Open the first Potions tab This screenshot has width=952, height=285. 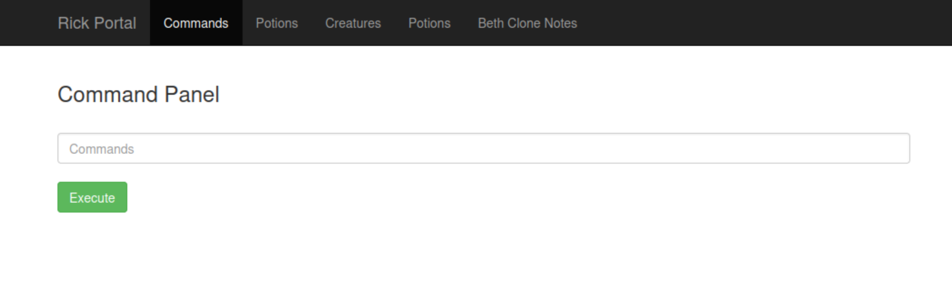coord(276,23)
